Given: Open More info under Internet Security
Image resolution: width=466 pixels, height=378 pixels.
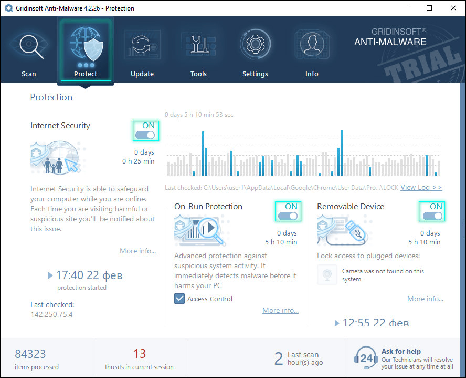Looking at the screenshot, I should point(138,251).
